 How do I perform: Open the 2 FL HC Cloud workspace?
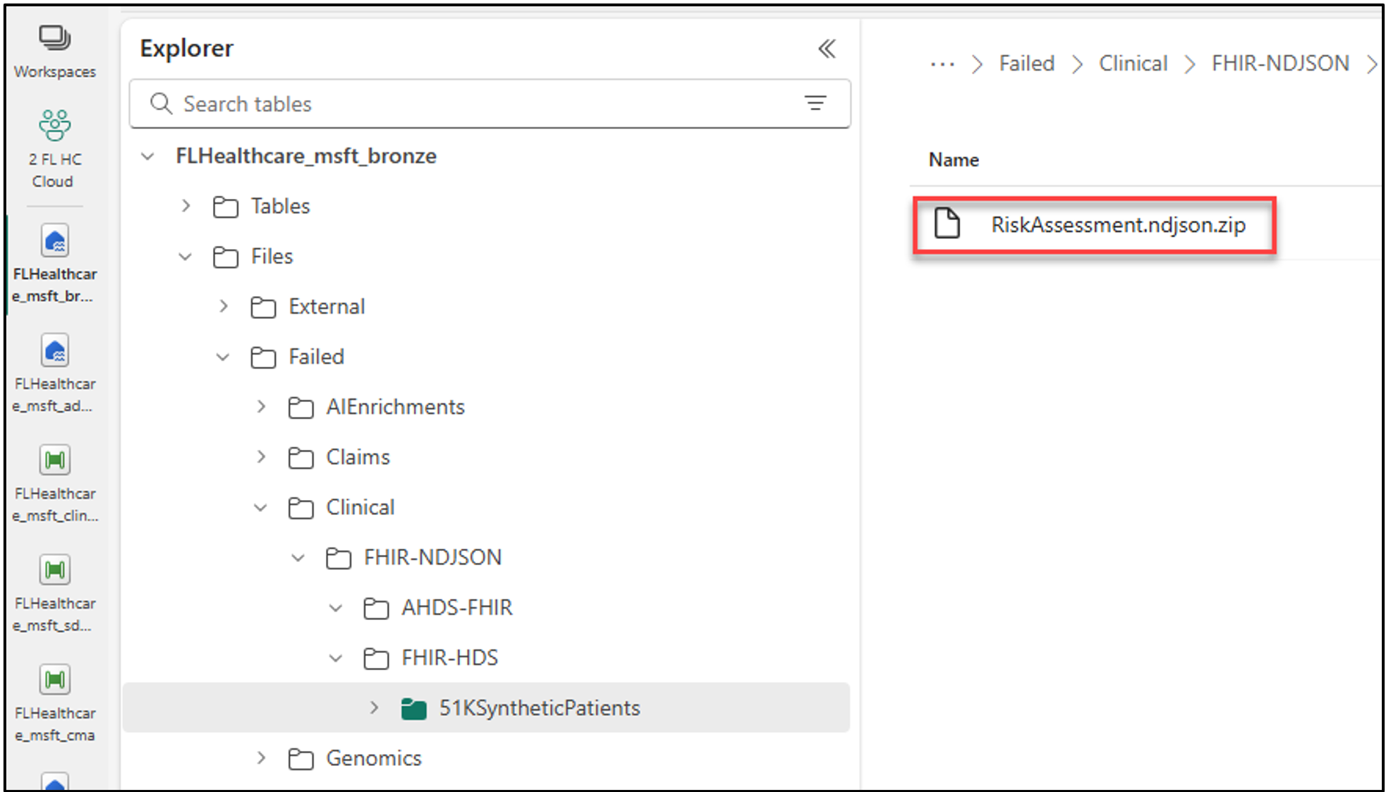tap(55, 126)
